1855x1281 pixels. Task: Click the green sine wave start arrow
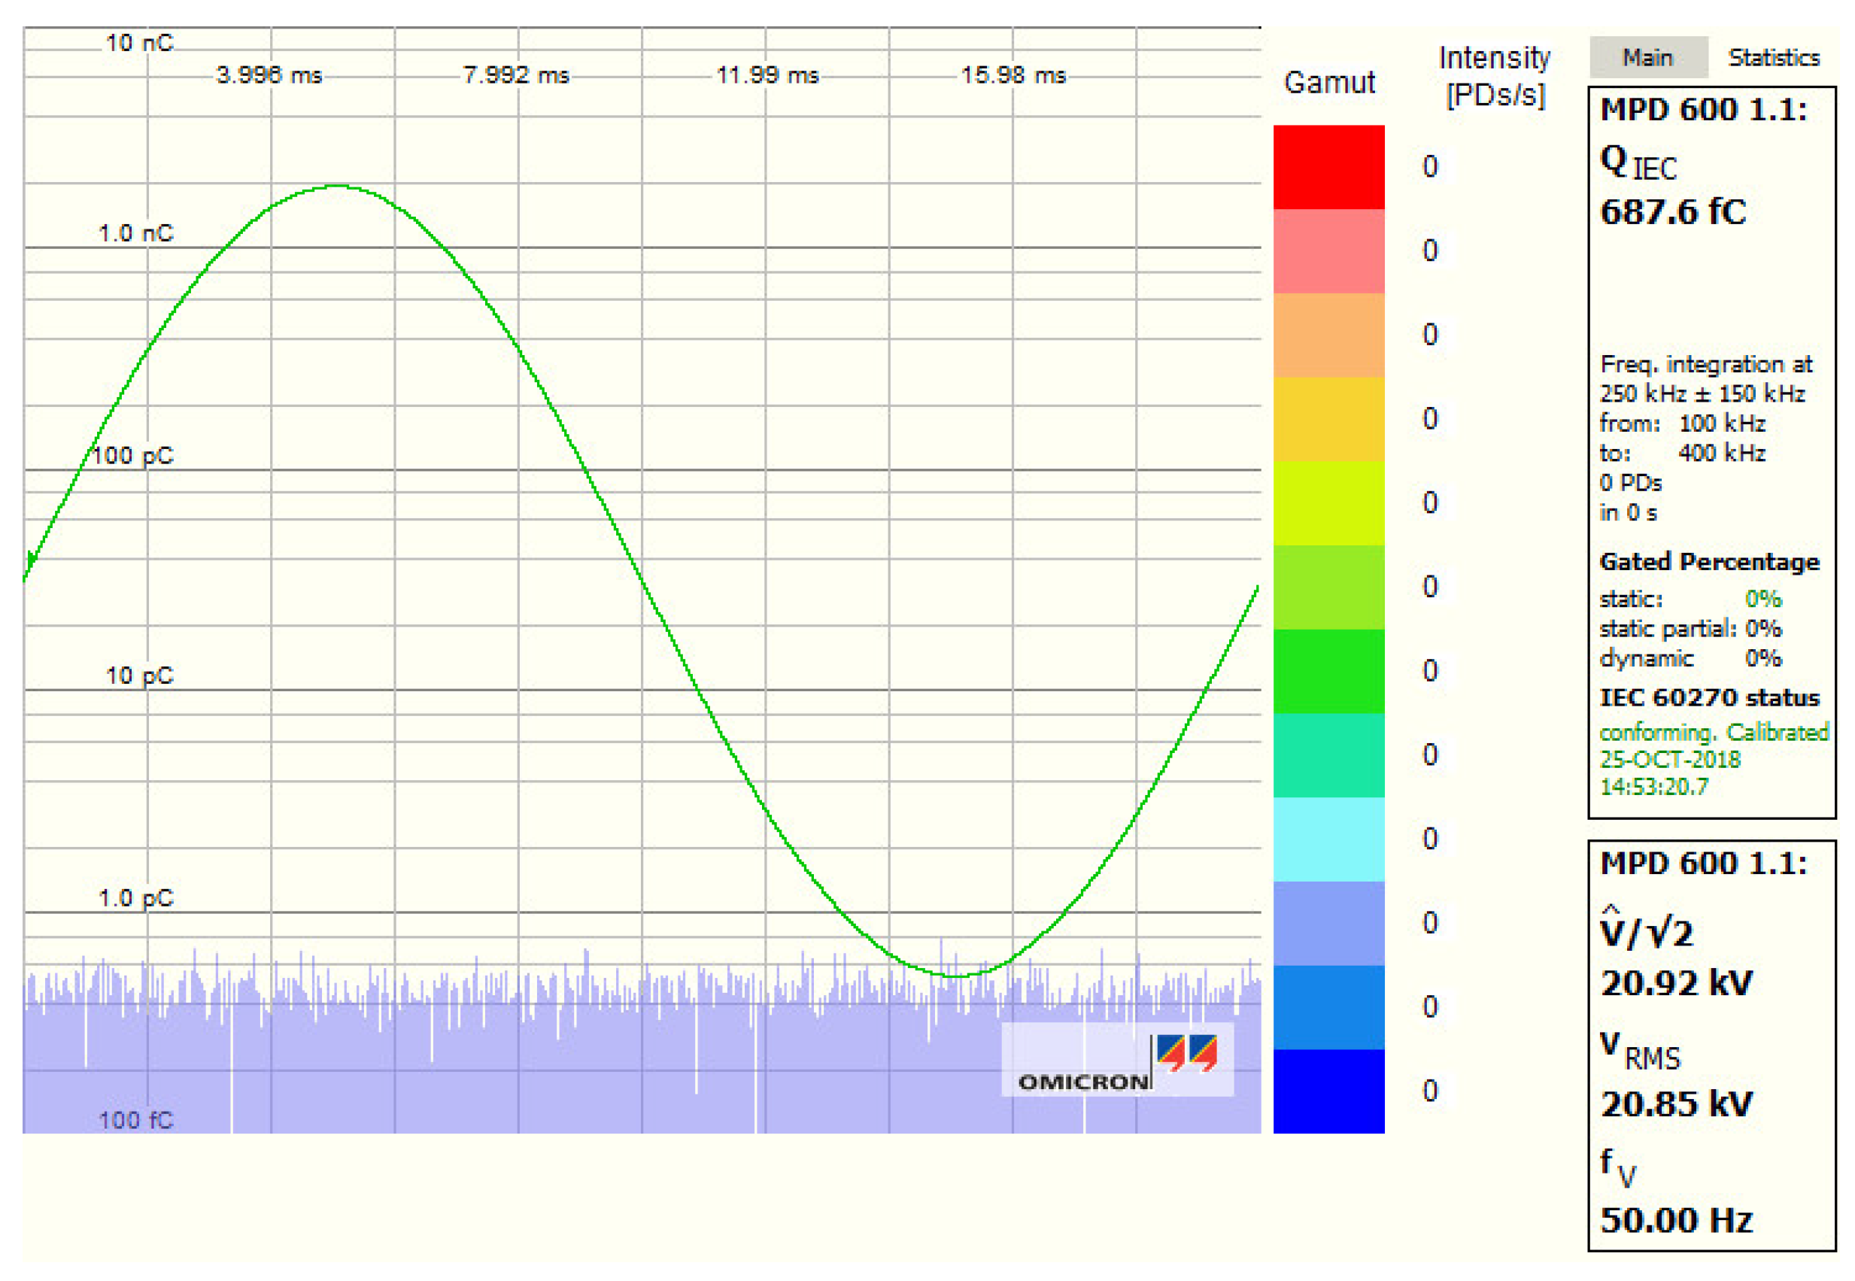click(x=31, y=560)
